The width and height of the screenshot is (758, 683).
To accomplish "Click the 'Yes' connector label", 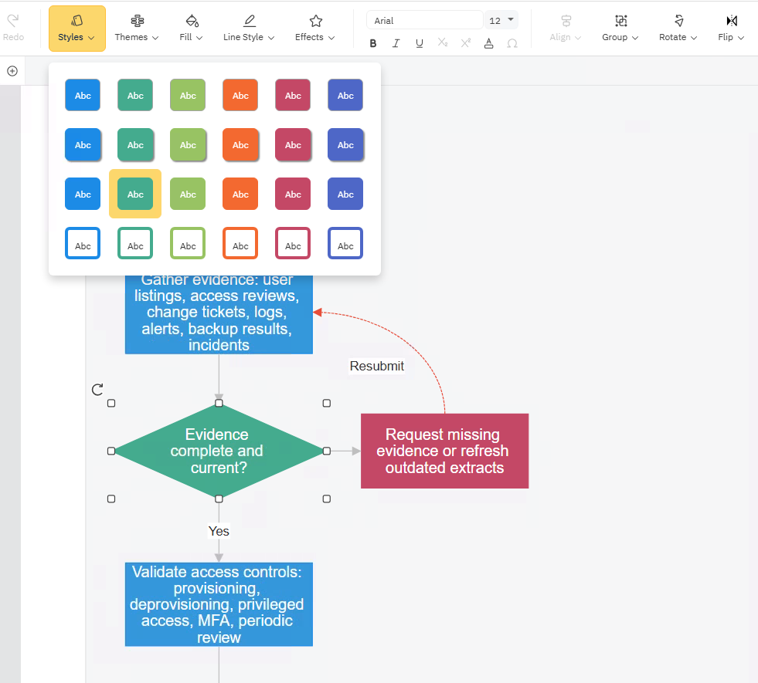I will tap(219, 531).
